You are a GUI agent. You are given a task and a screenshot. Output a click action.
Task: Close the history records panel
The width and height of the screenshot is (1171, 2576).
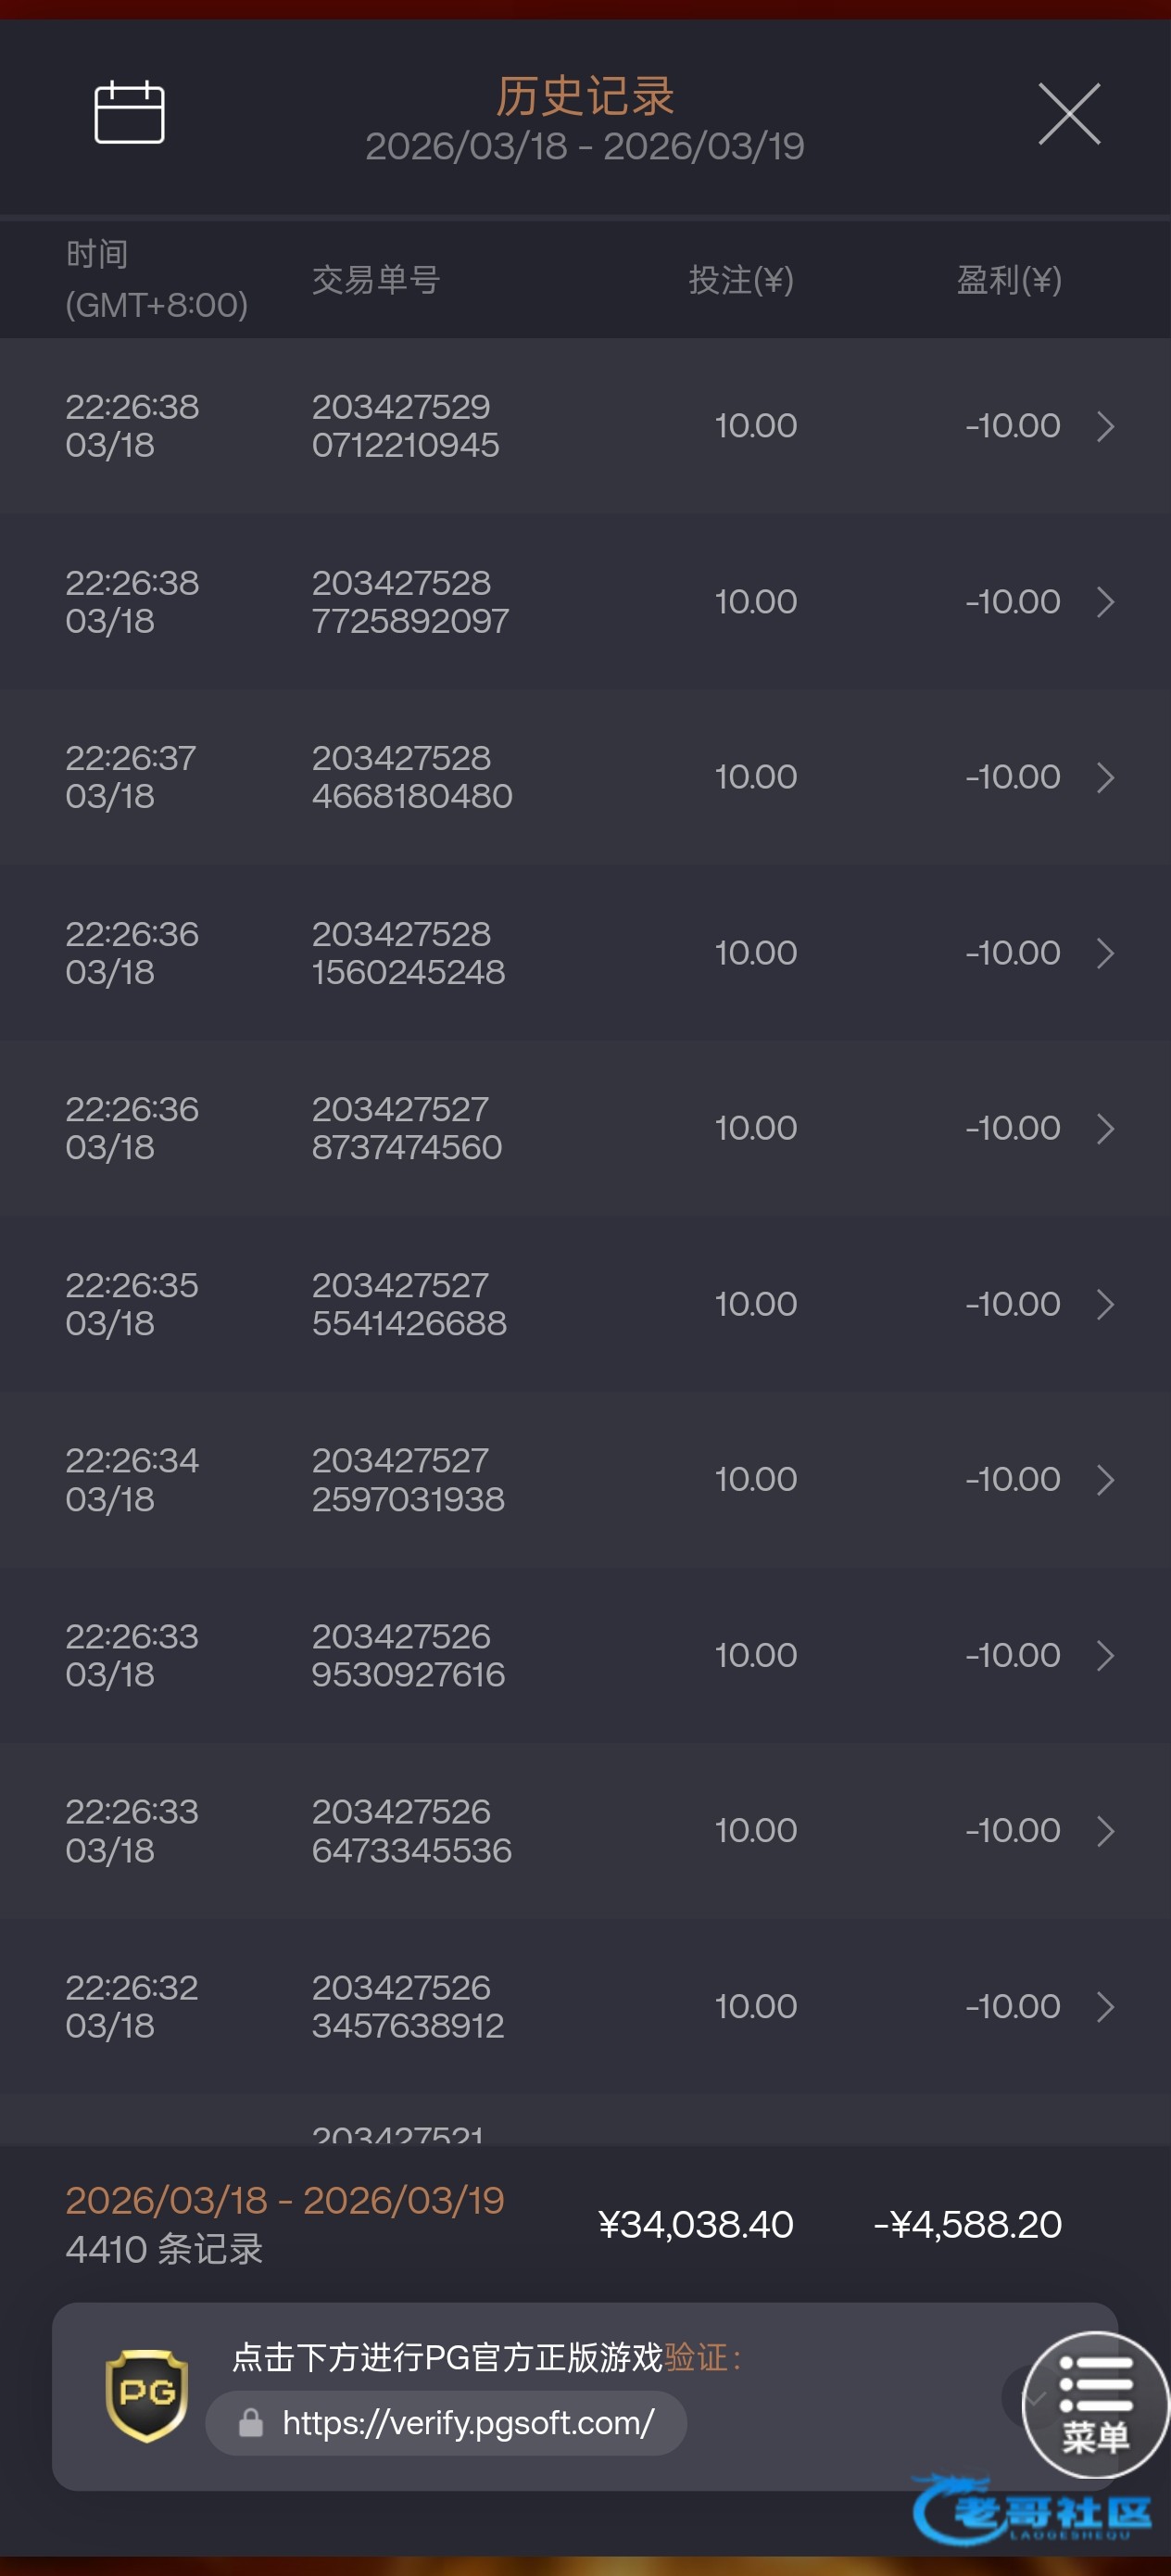1068,114
